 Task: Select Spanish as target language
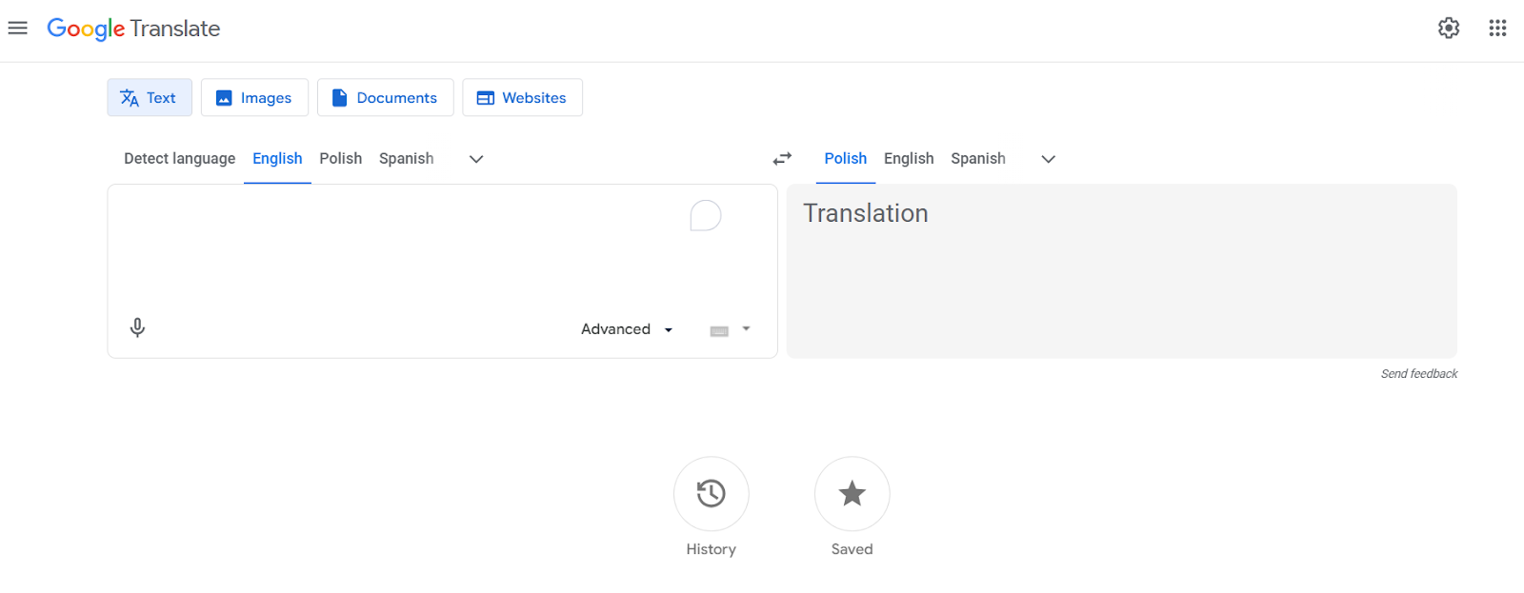pos(978,159)
